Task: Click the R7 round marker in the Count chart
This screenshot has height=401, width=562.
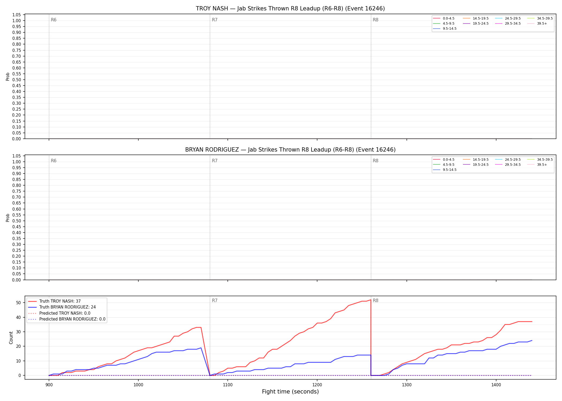Action: click(x=215, y=301)
